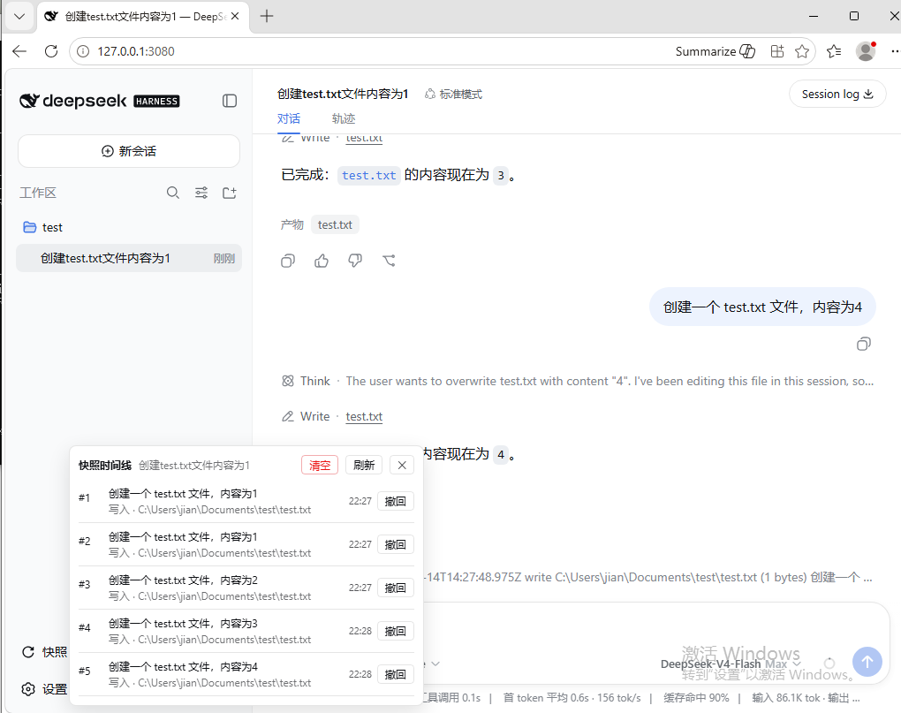Add new workspace folder icon
The image size is (901, 713).
click(230, 193)
